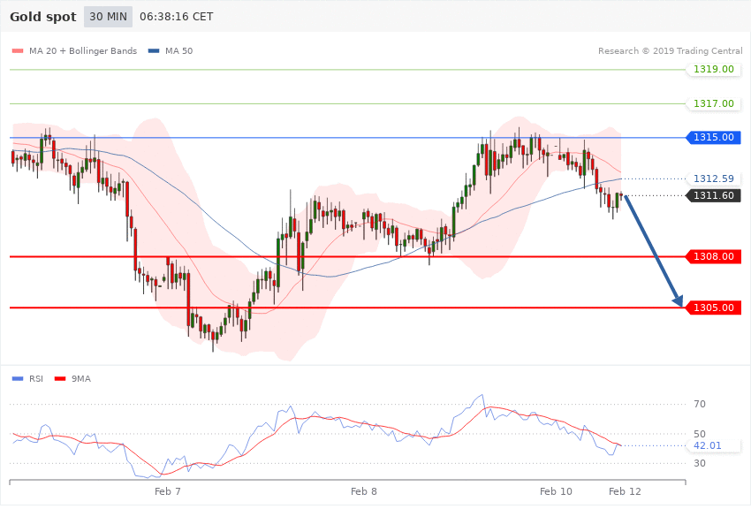
Task: Click the Feb 12 date axis label
Action: pos(625,491)
